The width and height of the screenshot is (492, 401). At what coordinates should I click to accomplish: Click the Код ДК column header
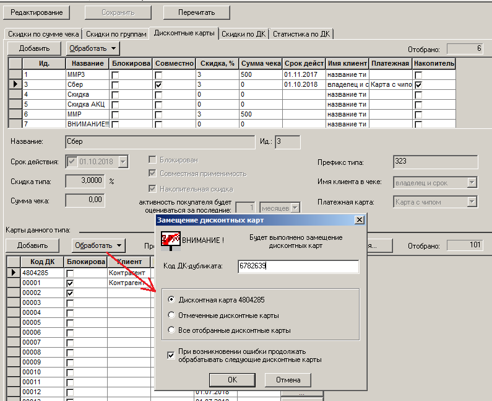click(42, 262)
